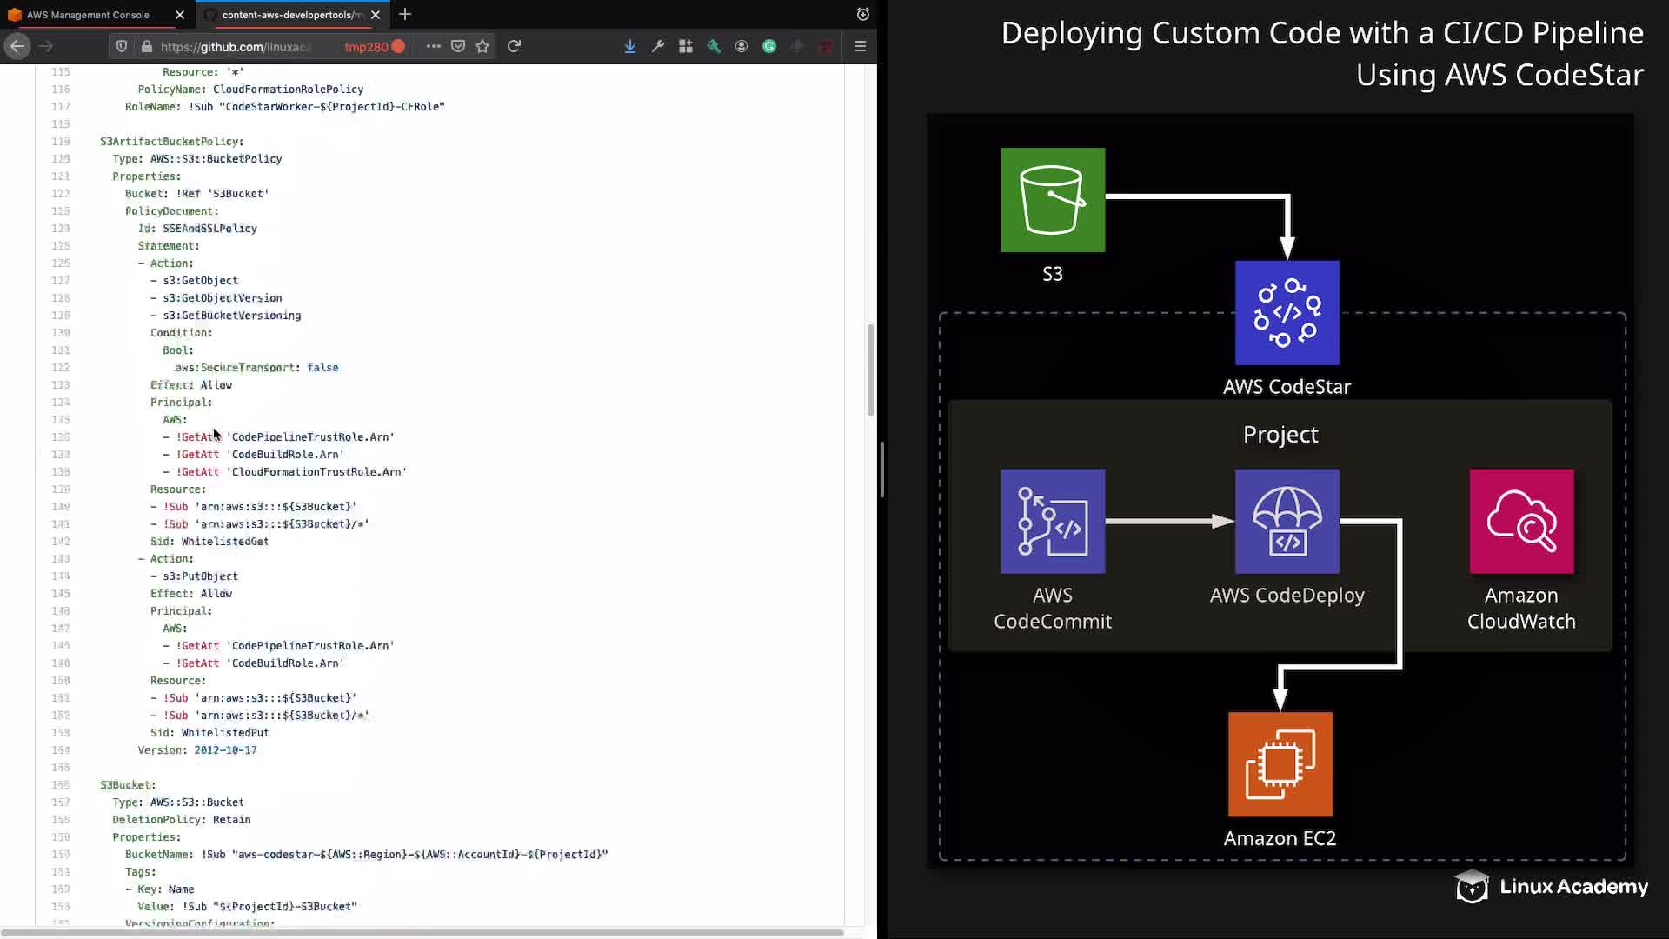Click the browser back arrow button

17,46
